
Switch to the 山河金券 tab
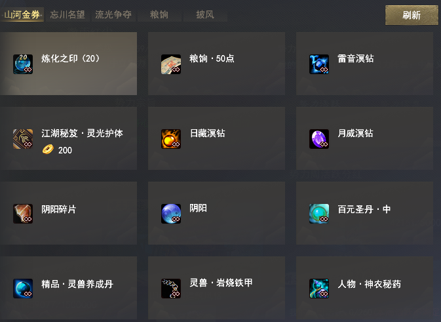[22, 14]
